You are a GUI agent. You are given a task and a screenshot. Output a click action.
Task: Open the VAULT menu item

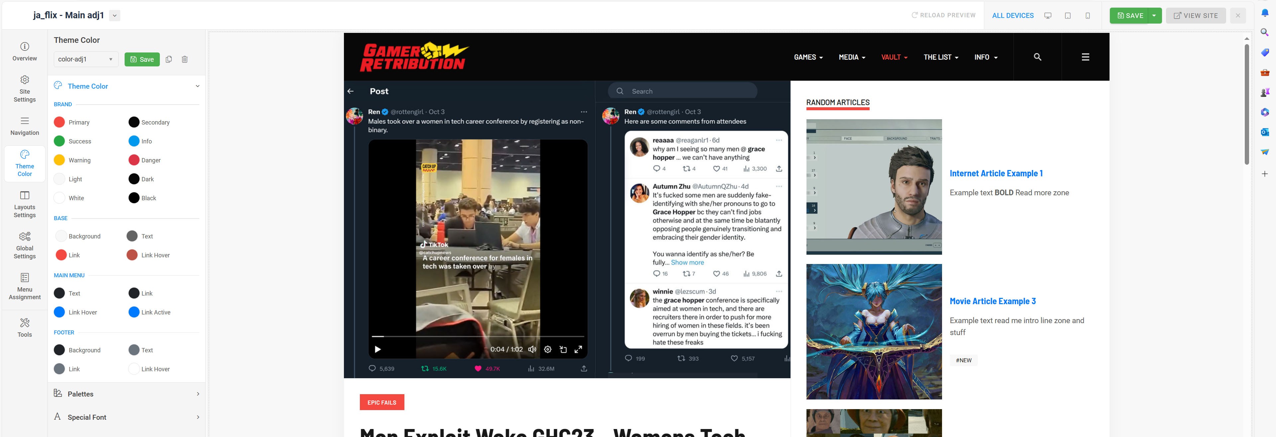894,57
